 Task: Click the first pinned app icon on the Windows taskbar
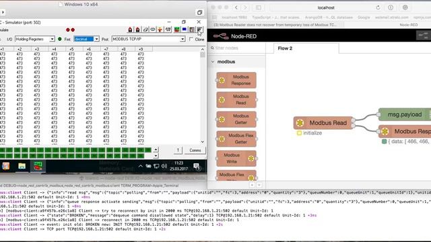pyautogui.click(x=6, y=166)
